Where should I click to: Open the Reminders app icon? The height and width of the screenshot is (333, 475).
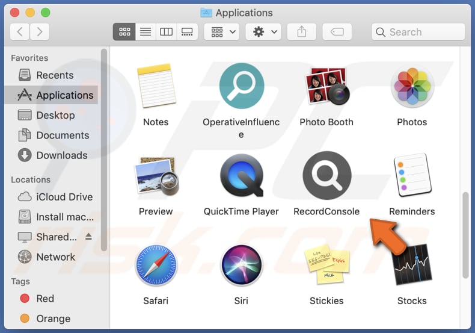(412, 175)
